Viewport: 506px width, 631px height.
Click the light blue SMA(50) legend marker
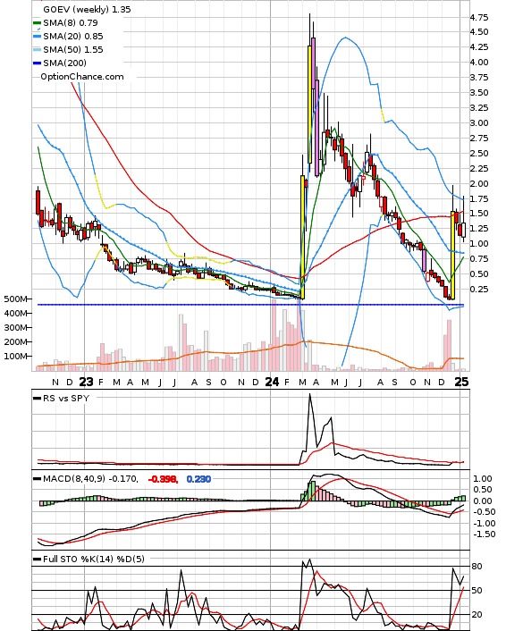point(37,50)
